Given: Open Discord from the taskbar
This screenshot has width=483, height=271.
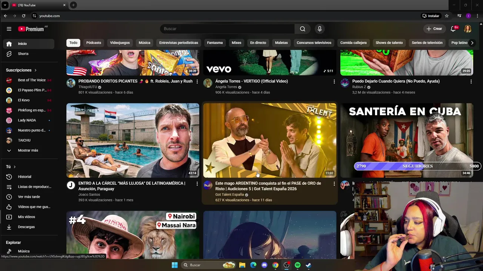Looking at the screenshot, I should 265,265.
